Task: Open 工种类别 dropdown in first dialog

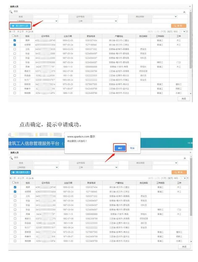Action: (x=46, y=21)
